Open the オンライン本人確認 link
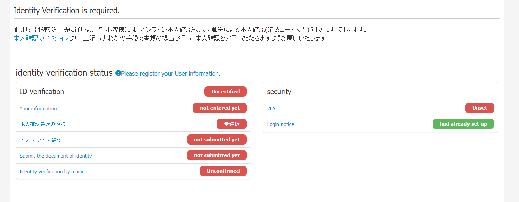 [41, 140]
